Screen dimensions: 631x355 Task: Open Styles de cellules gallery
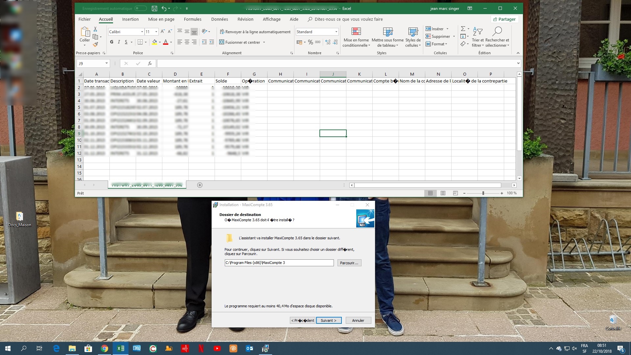pyautogui.click(x=413, y=37)
